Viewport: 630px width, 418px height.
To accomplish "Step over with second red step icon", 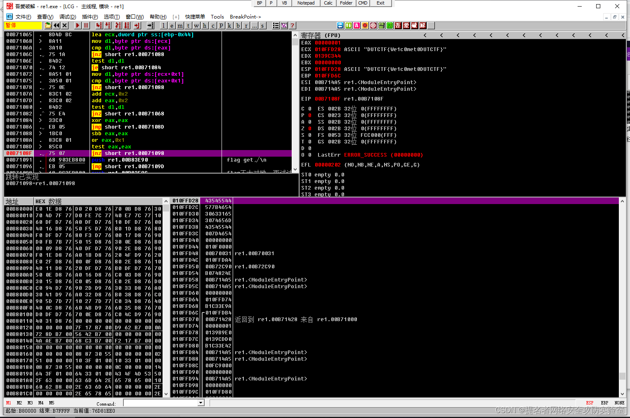I will 108,26.
